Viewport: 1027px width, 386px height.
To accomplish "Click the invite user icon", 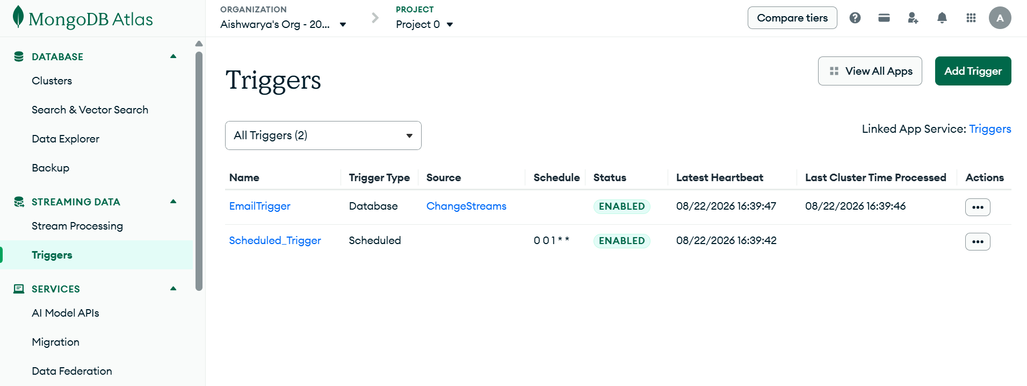I will coord(913,18).
